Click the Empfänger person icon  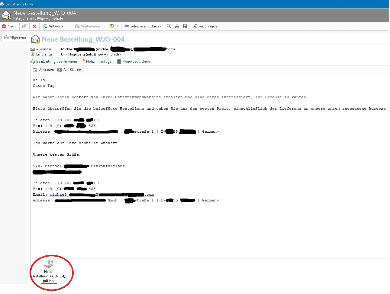coord(33,54)
